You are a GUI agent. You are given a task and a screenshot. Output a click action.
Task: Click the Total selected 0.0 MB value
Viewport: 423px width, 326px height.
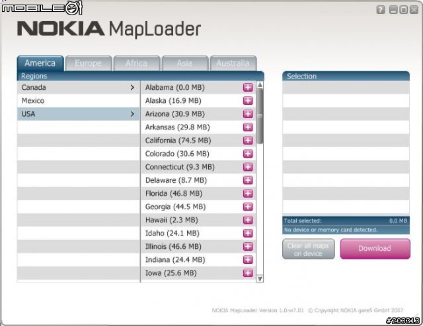[398, 221]
